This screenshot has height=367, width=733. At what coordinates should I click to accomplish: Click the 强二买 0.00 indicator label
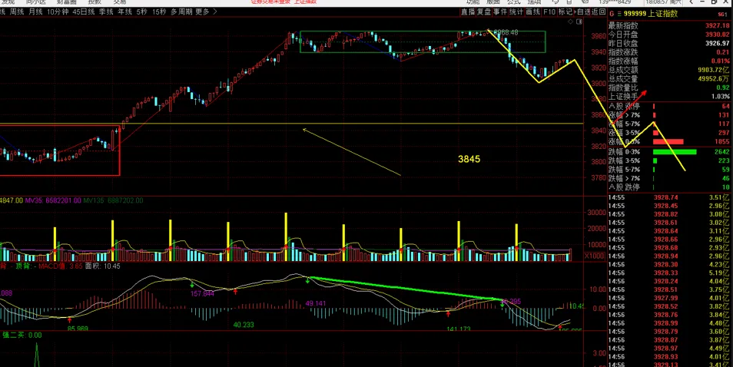click(x=22, y=335)
